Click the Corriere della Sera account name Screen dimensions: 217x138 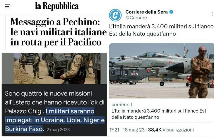146,12
